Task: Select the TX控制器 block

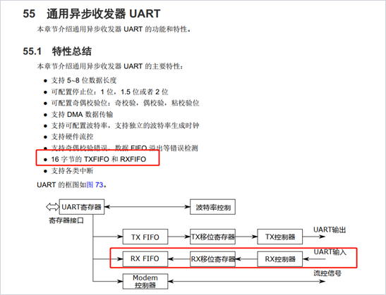Action: pos(280,237)
